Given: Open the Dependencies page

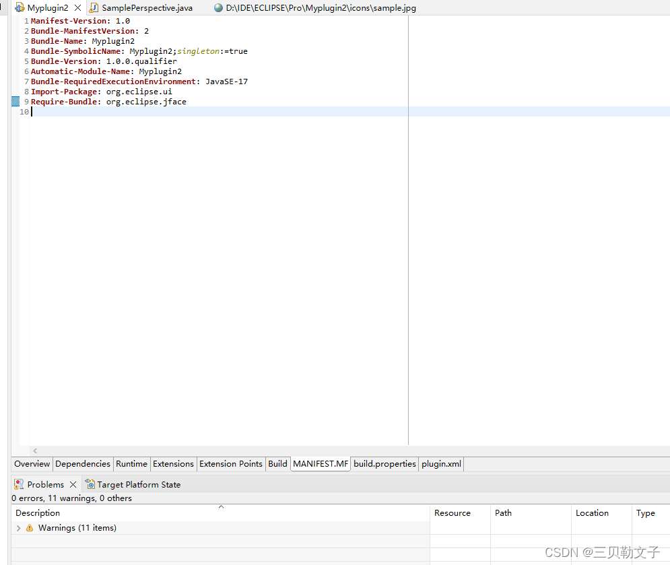Looking at the screenshot, I should [82, 463].
